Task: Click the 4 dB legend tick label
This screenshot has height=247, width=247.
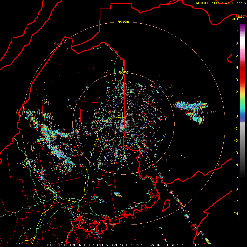Action: [x=237, y=68]
